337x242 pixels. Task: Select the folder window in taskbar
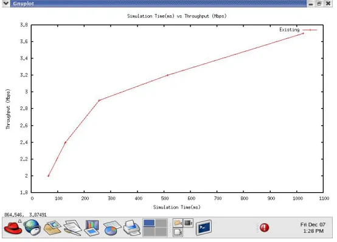pyautogui.click(x=178, y=223)
